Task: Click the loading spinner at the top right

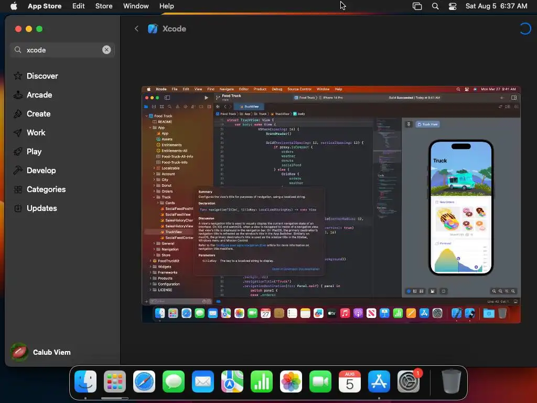Action: point(525,28)
